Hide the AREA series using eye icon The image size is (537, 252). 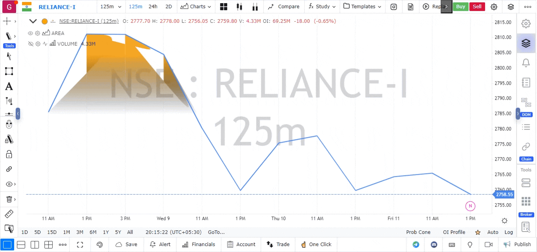coord(30,33)
